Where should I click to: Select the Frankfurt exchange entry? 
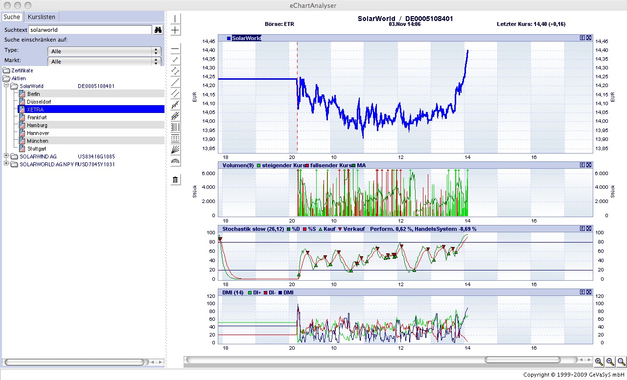coord(91,117)
